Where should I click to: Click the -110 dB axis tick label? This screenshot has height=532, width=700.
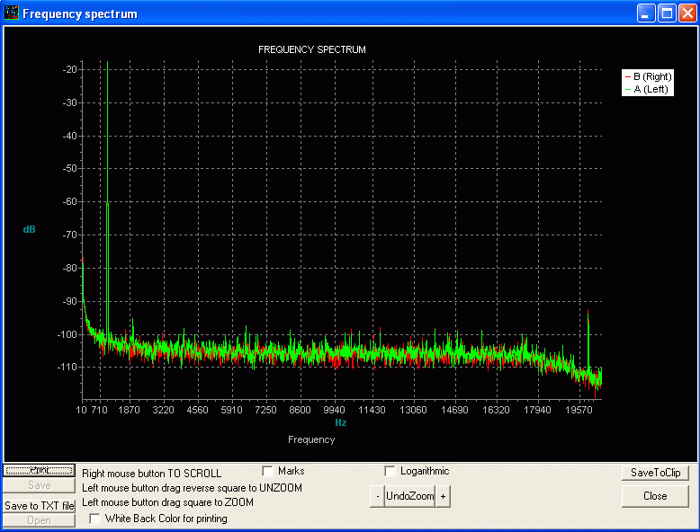[x=67, y=367]
